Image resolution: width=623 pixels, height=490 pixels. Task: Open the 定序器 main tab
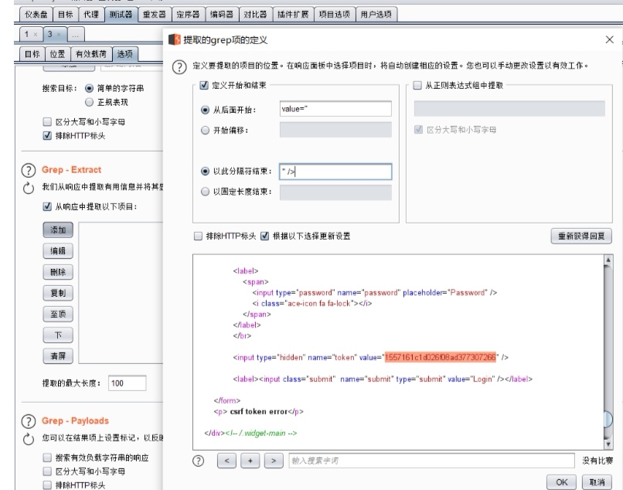(x=189, y=15)
